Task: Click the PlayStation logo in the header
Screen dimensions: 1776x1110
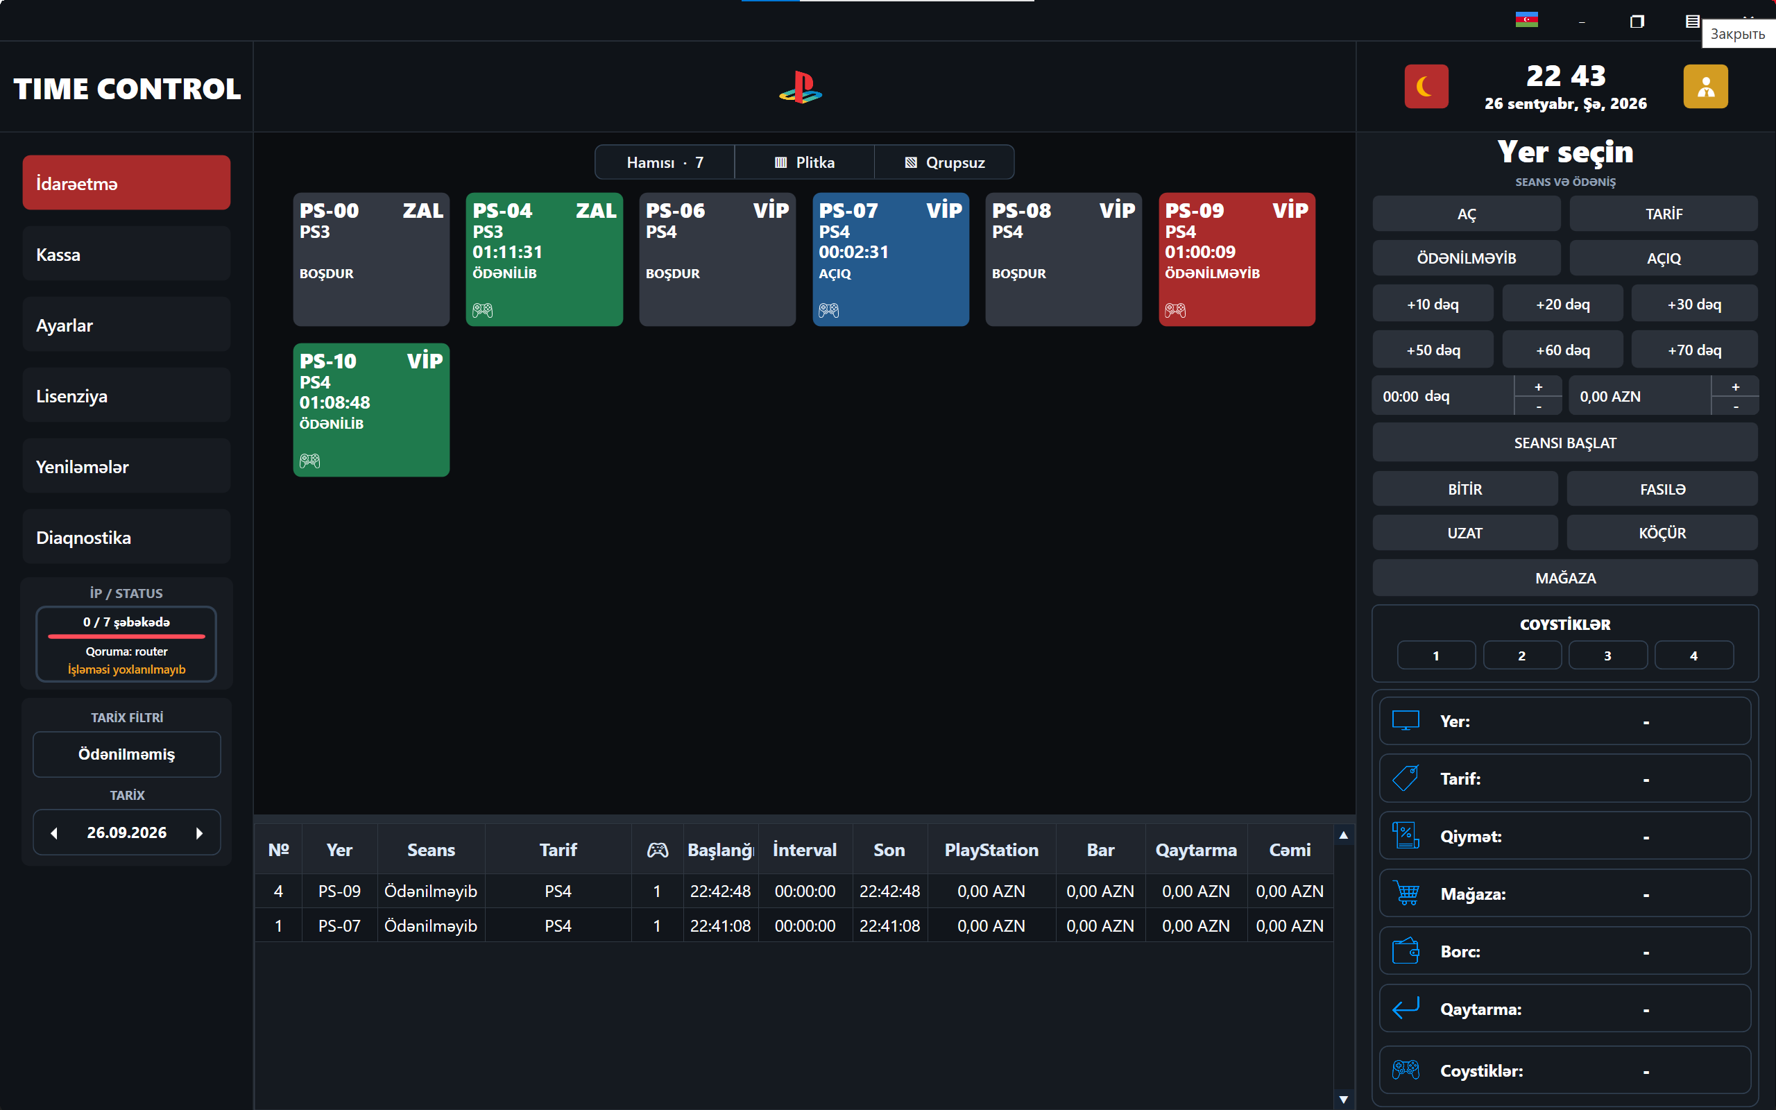Action: pyautogui.click(x=800, y=87)
